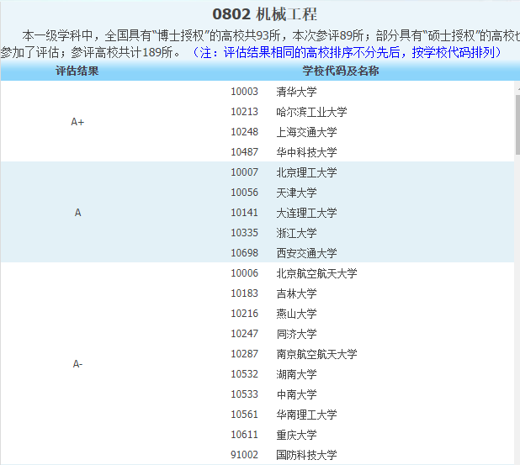The image size is (520, 465).
Task: Click the blue 注 ranking note text
Action: [x=347, y=52]
